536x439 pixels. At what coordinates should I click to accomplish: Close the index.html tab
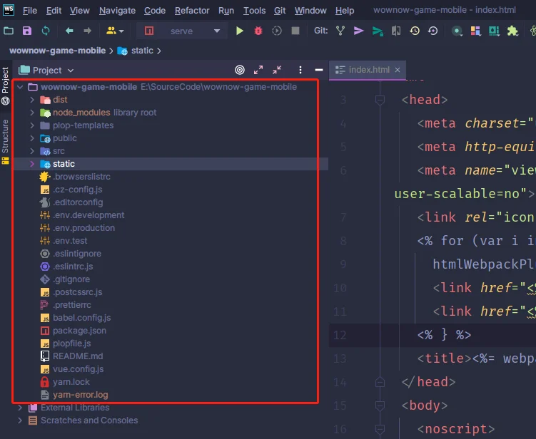pos(398,70)
